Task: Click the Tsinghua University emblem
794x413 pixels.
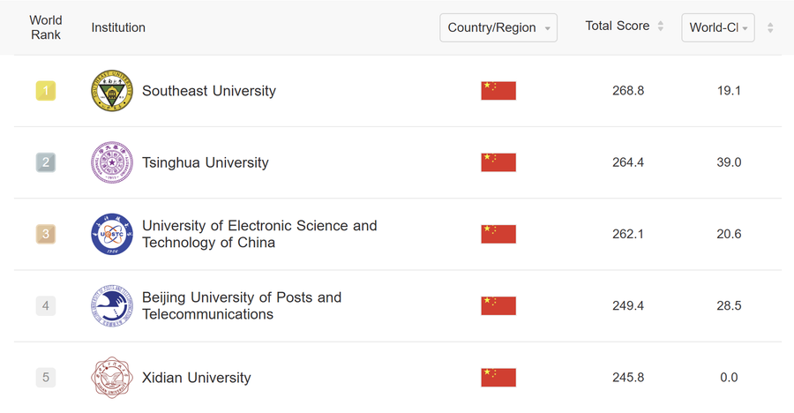Action: 111,162
